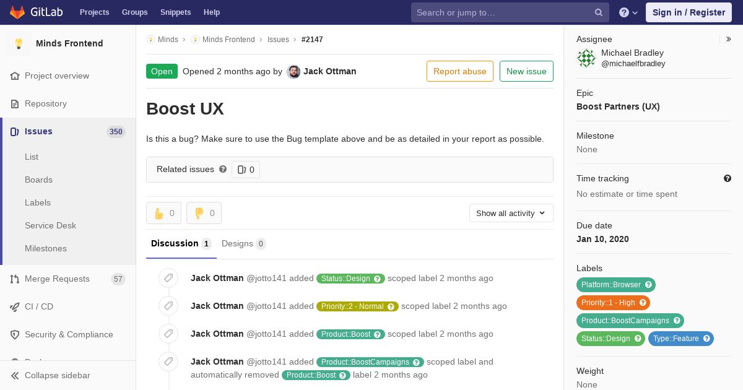Give a thumbs down reaction

click(204, 213)
